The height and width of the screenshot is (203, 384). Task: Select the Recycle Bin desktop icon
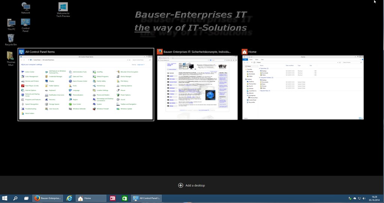pos(11,39)
